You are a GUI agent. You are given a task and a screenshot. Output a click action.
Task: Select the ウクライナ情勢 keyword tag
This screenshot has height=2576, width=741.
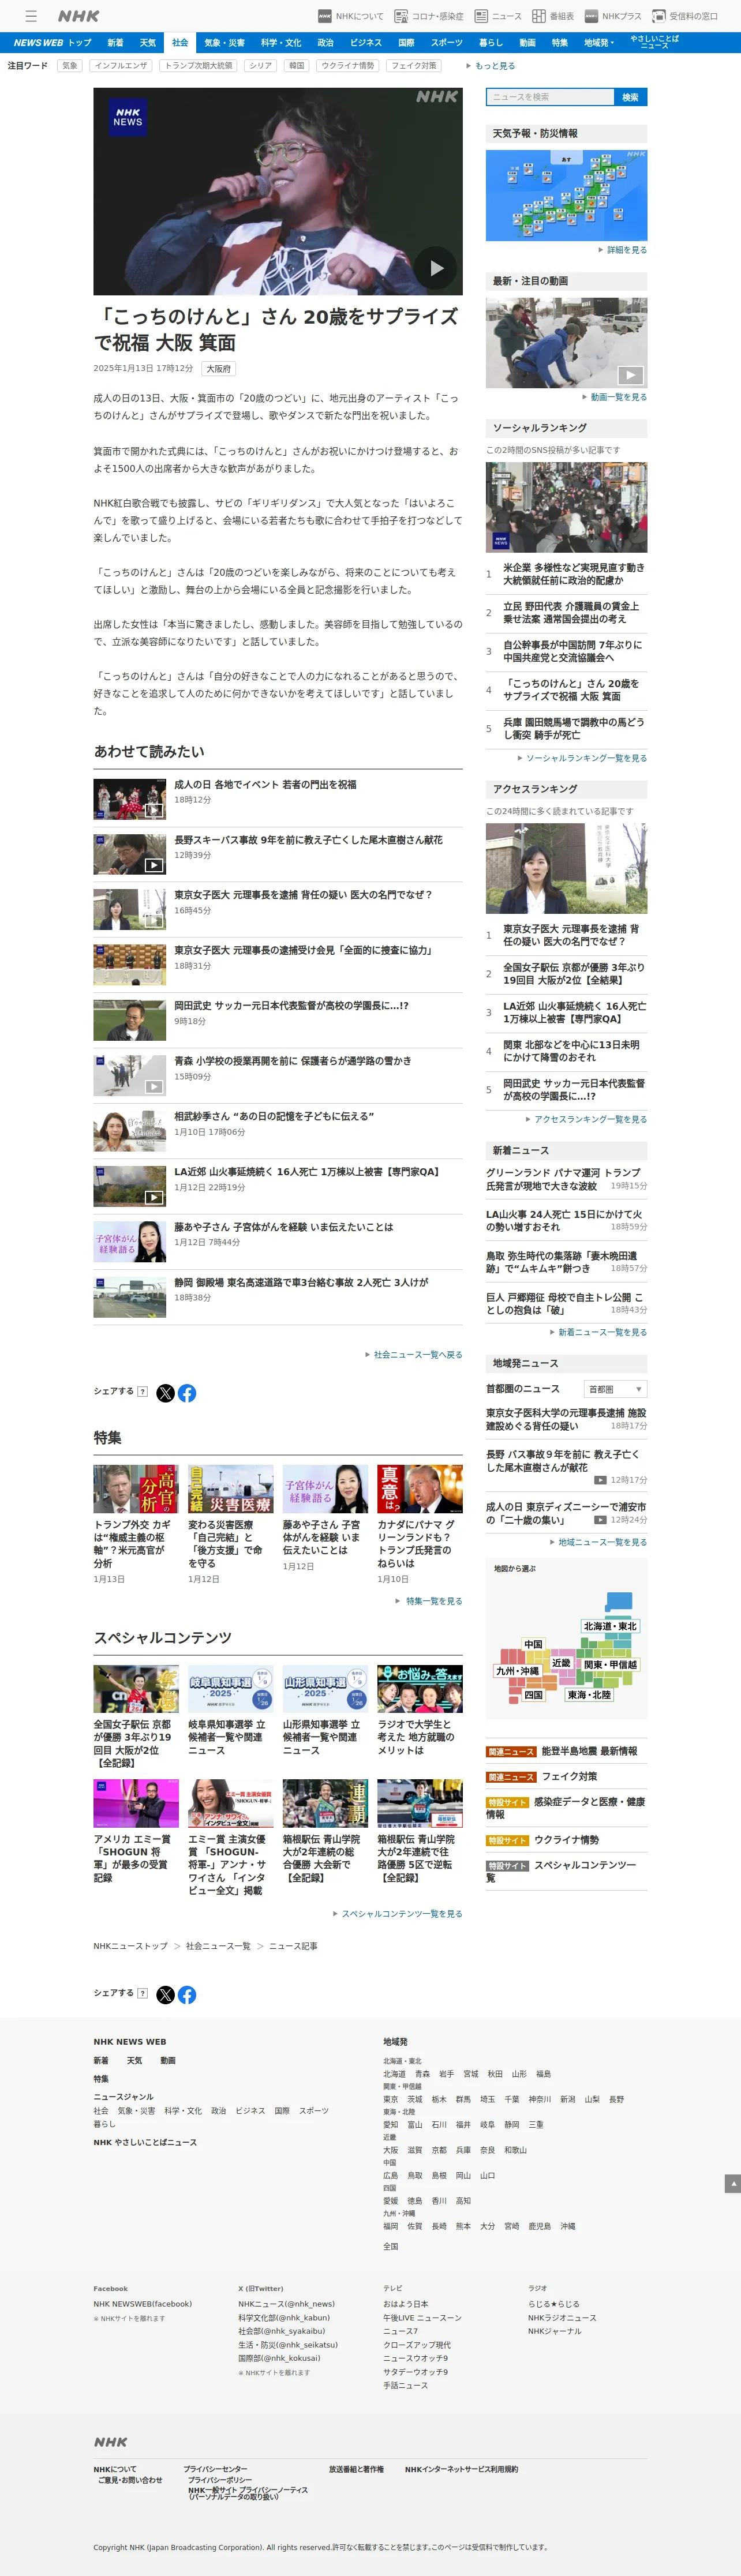coord(348,66)
